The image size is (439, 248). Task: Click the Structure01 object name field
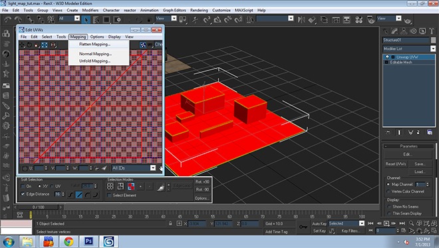pos(406,41)
